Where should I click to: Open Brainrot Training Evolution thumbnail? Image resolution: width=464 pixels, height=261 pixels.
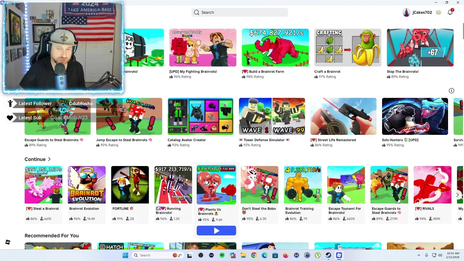pos(303,185)
